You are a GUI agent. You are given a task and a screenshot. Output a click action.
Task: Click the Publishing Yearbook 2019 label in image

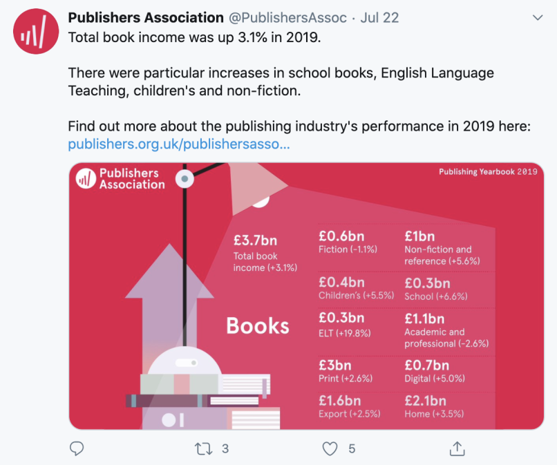[x=488, y=171]
